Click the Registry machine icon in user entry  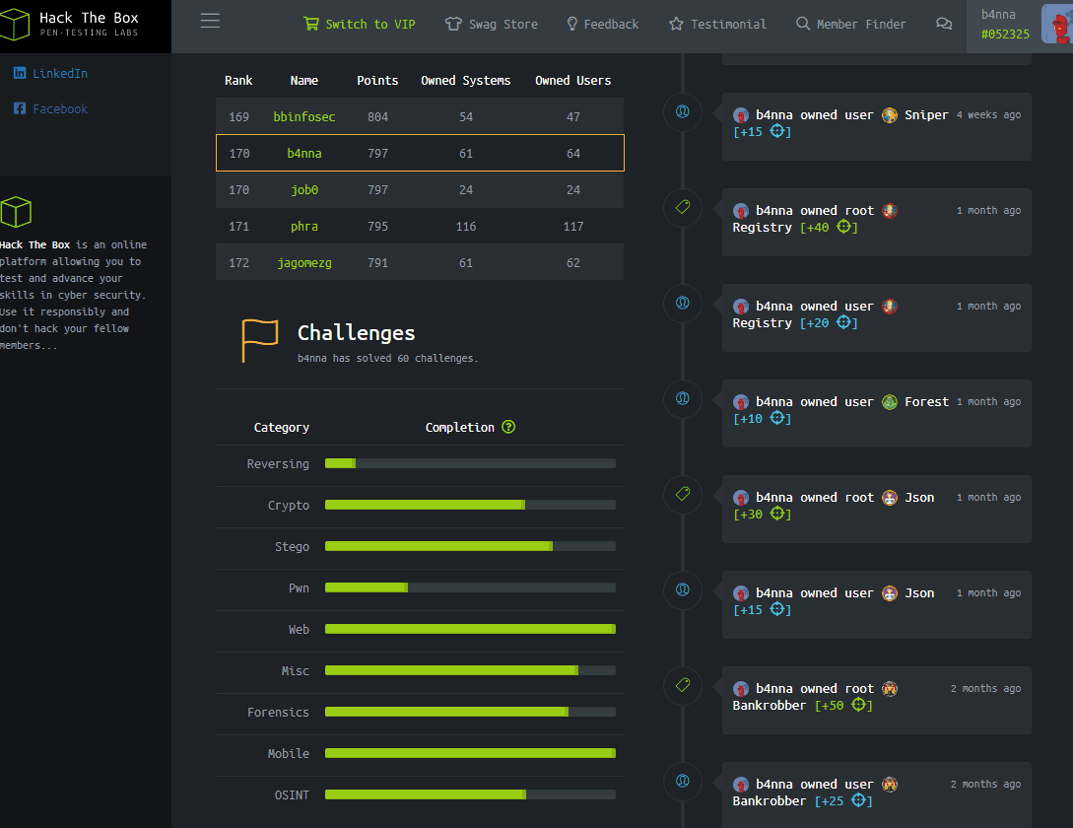pos(890,307)
